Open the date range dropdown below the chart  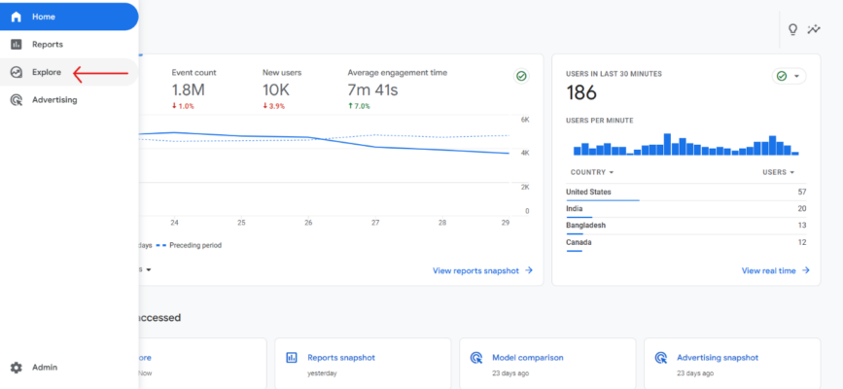point(146,269)
